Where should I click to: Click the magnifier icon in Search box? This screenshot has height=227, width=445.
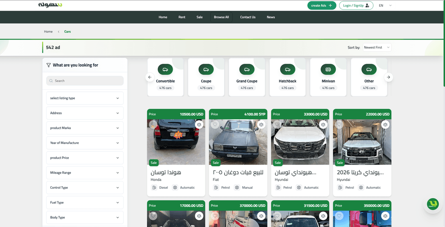click(51, 81)
